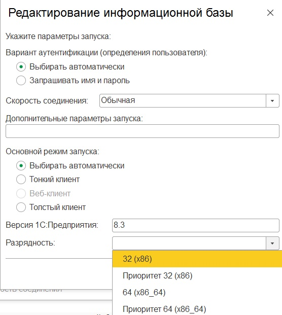The width and height of the screenshot is (282, 315).
Task: Choose 32 (x86) from the list
Action: click(x=197, y=259)
